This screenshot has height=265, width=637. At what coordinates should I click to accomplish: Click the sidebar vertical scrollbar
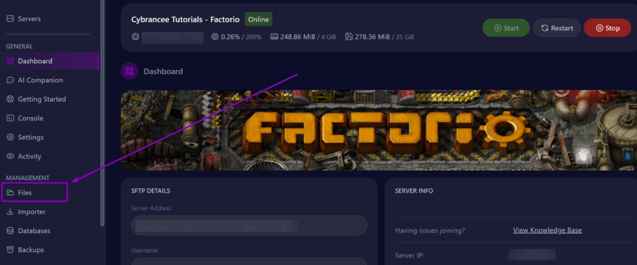coord(103,113)
